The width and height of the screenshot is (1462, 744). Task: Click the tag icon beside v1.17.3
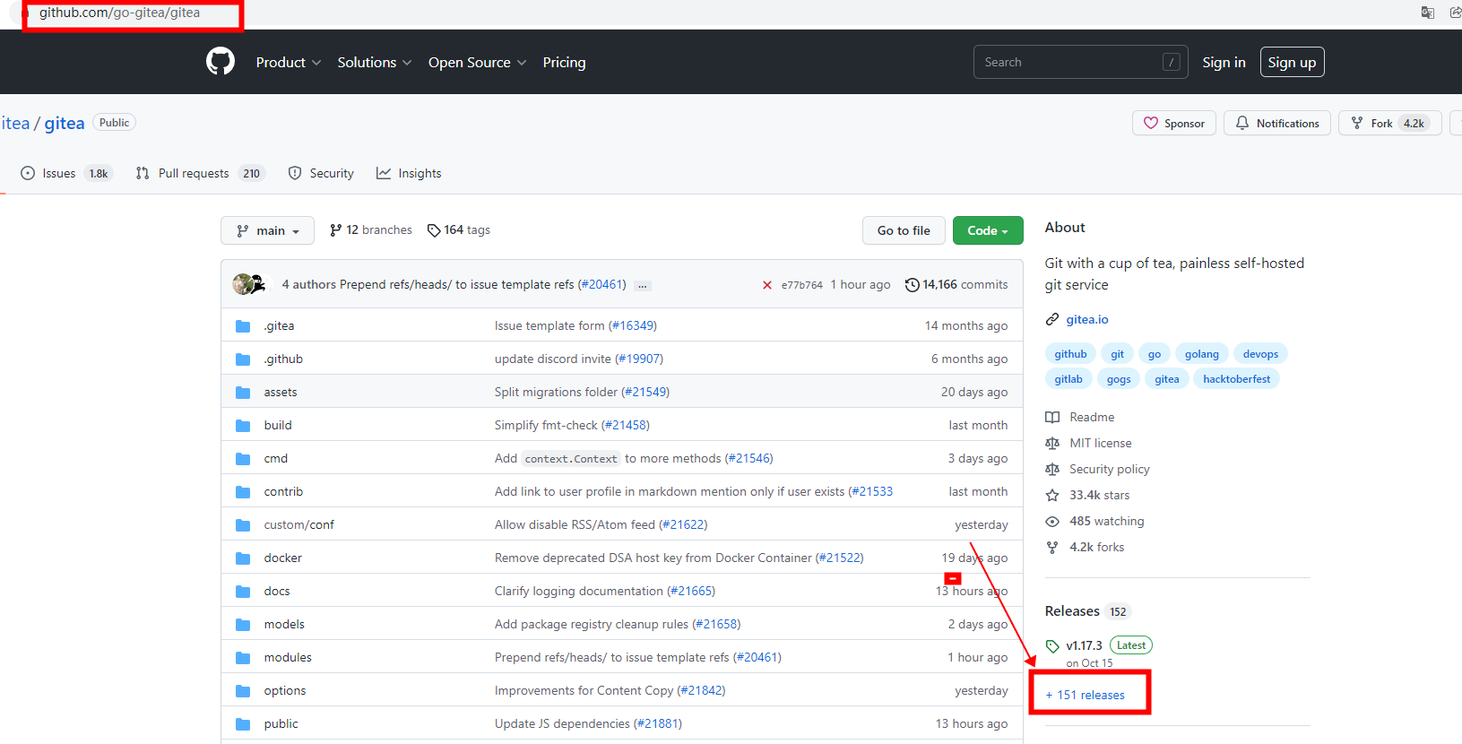point(1052,646)
